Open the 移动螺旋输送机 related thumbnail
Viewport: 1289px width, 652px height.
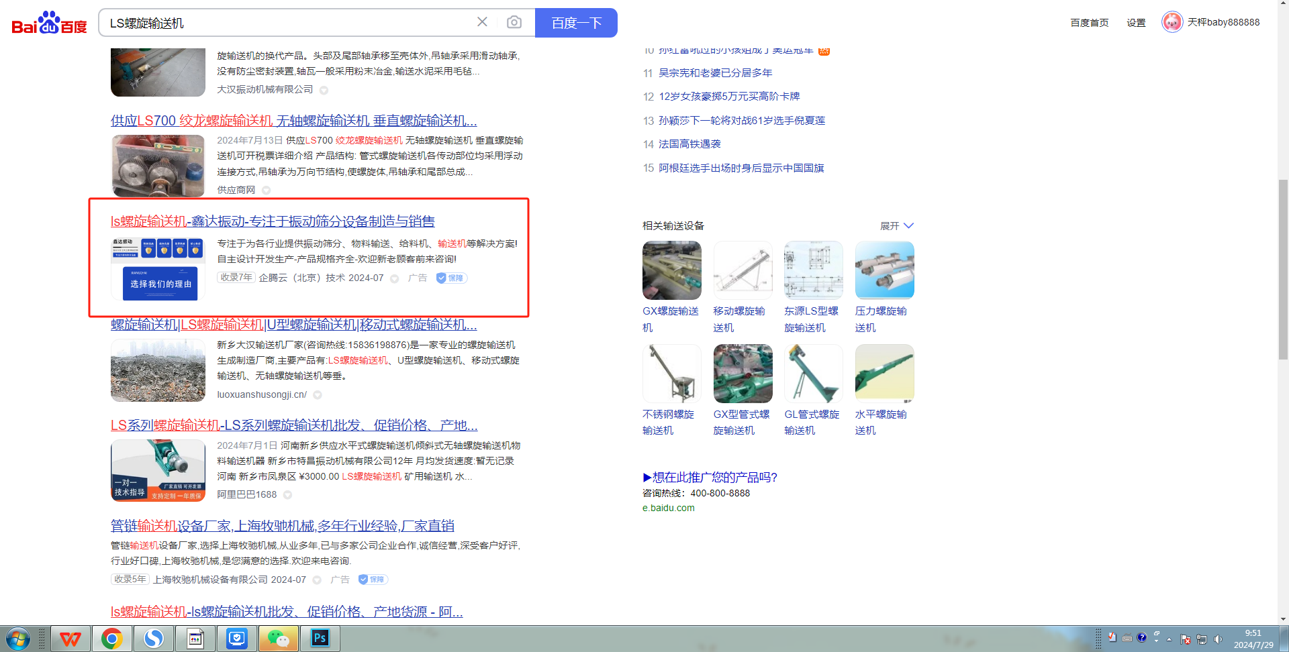[x=743, y=270]
